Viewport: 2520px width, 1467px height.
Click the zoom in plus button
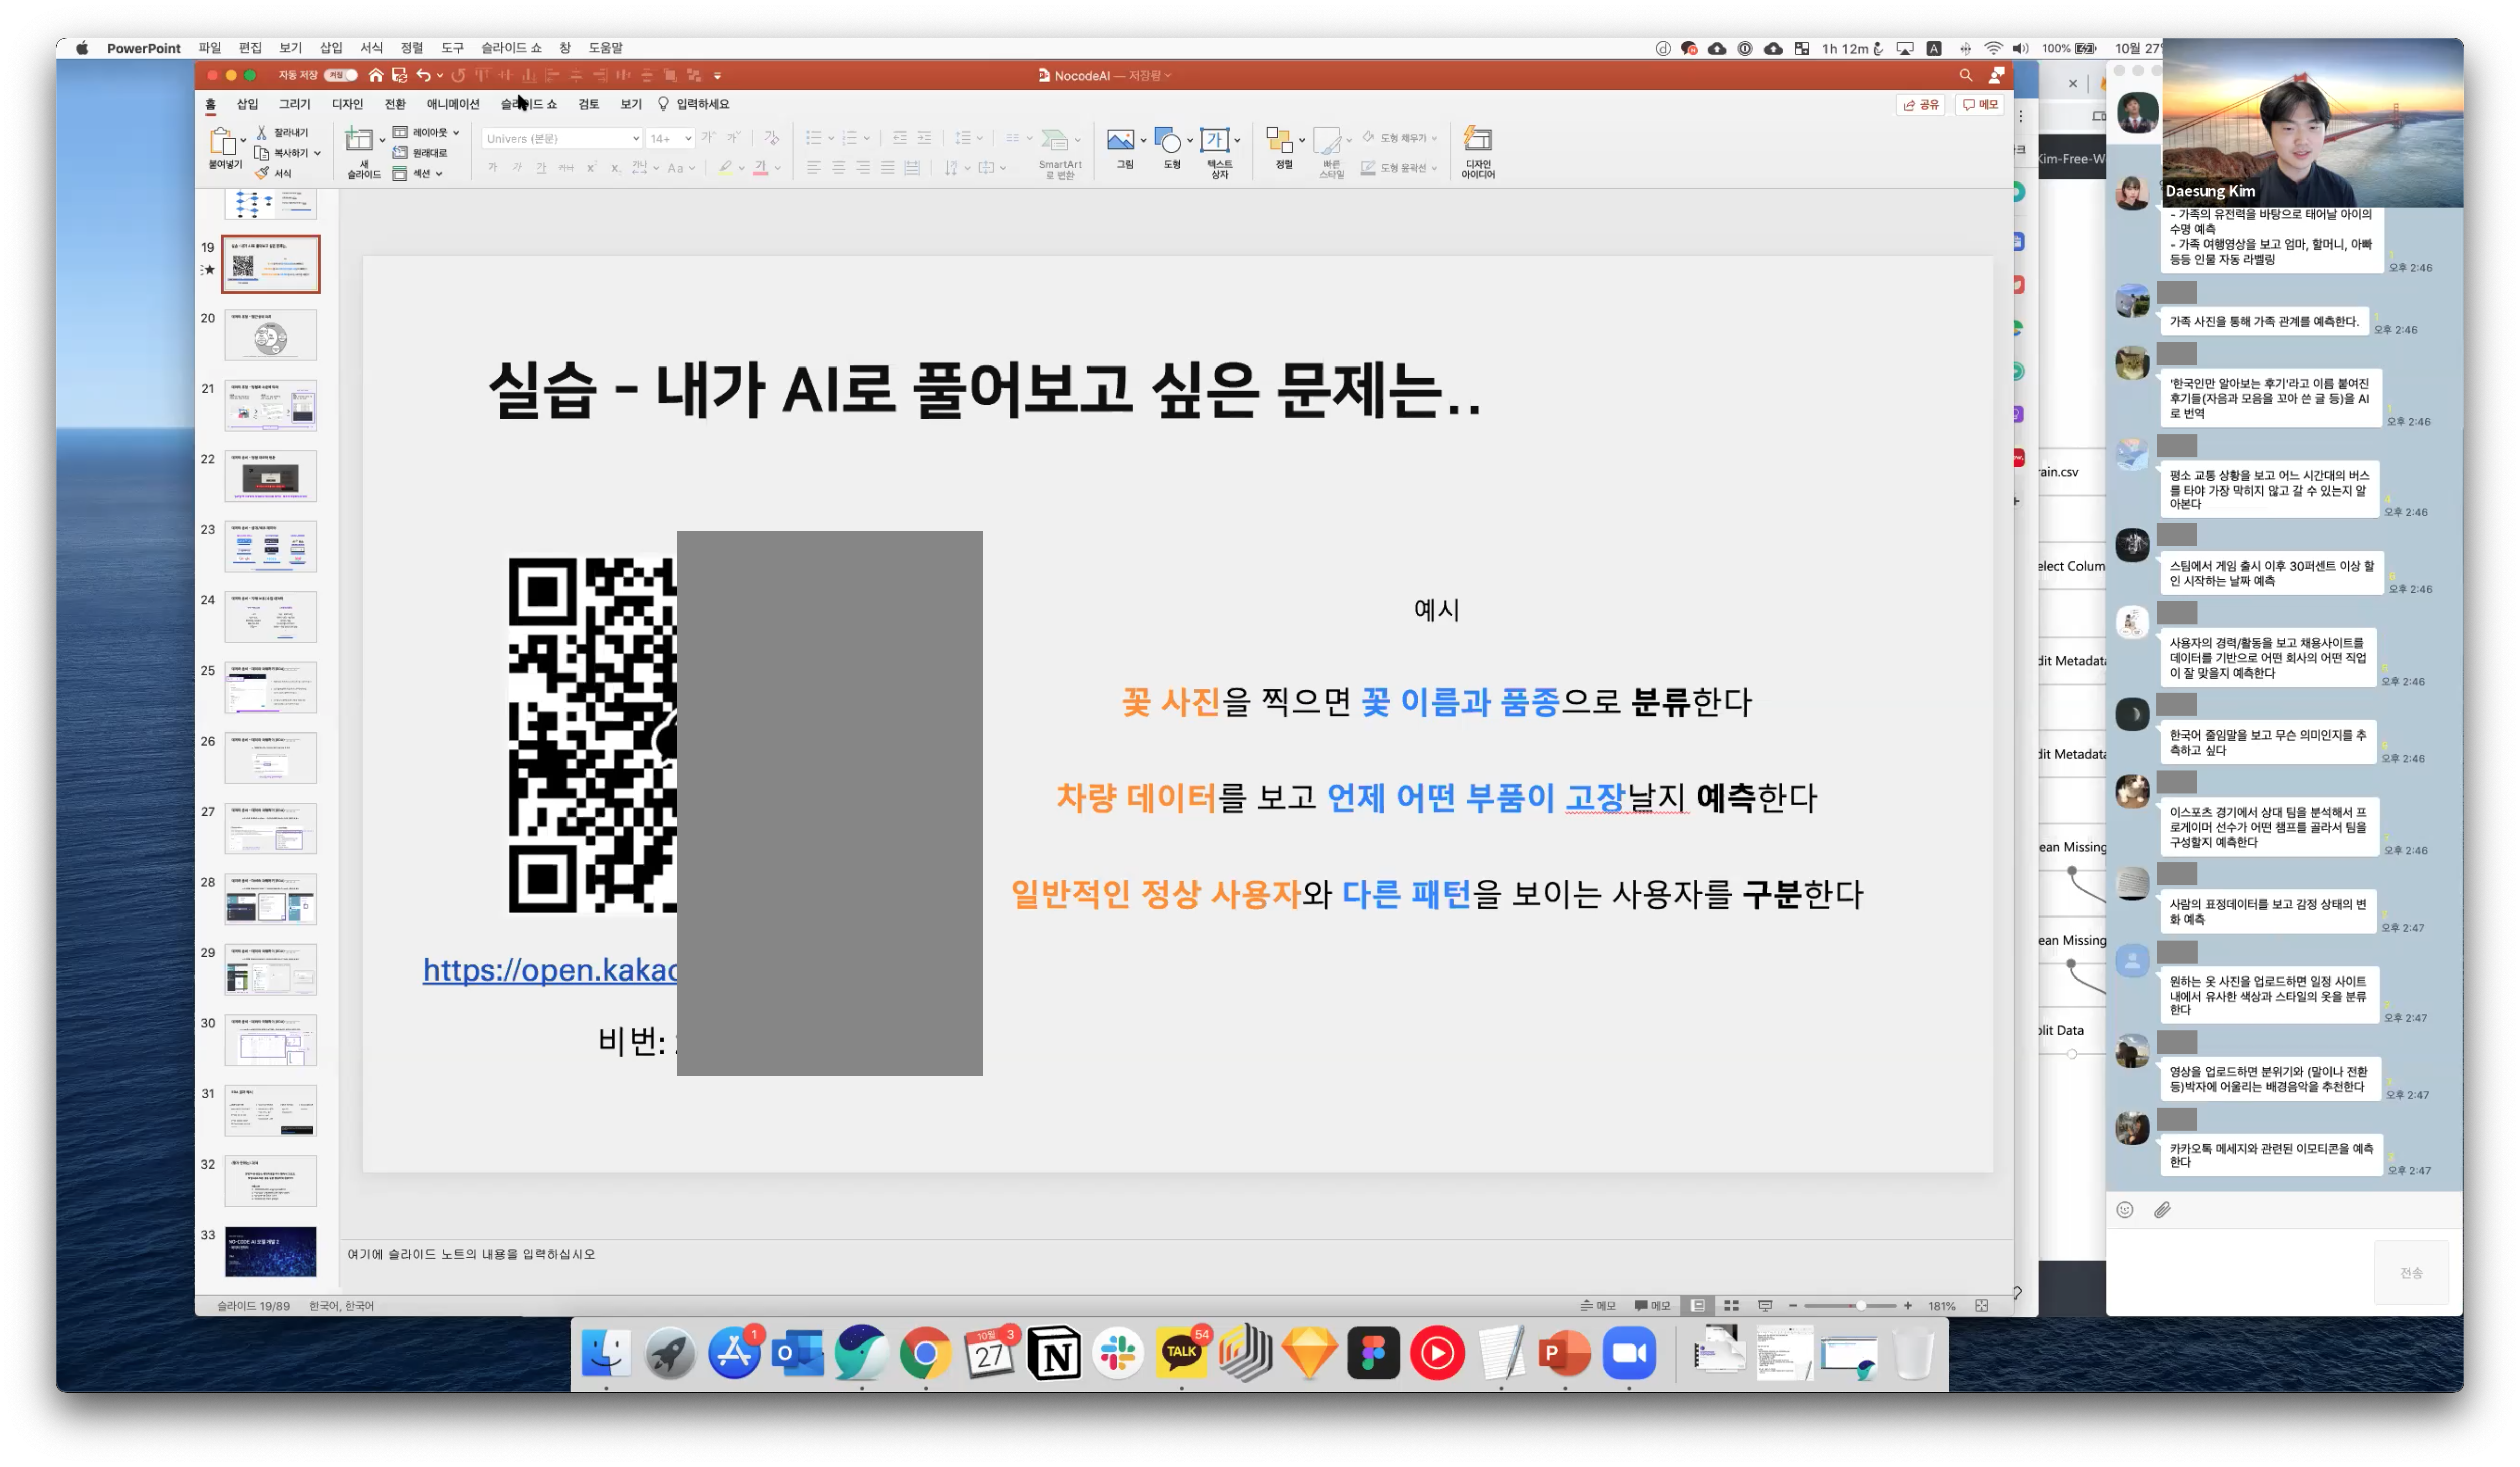tap(1908, 1305)
